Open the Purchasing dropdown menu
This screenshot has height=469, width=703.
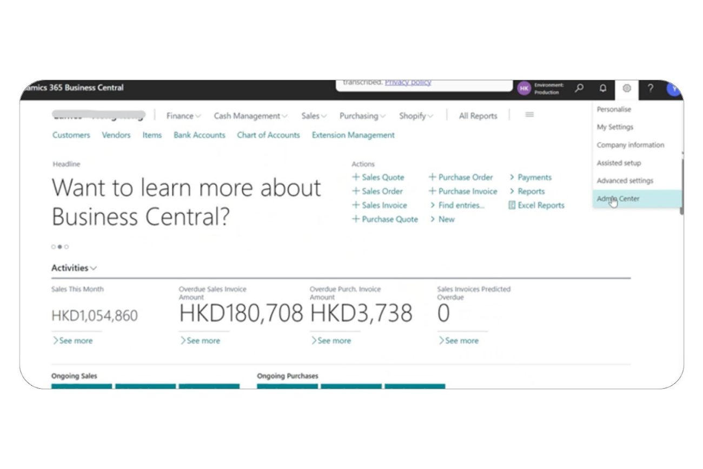point(362,116)
